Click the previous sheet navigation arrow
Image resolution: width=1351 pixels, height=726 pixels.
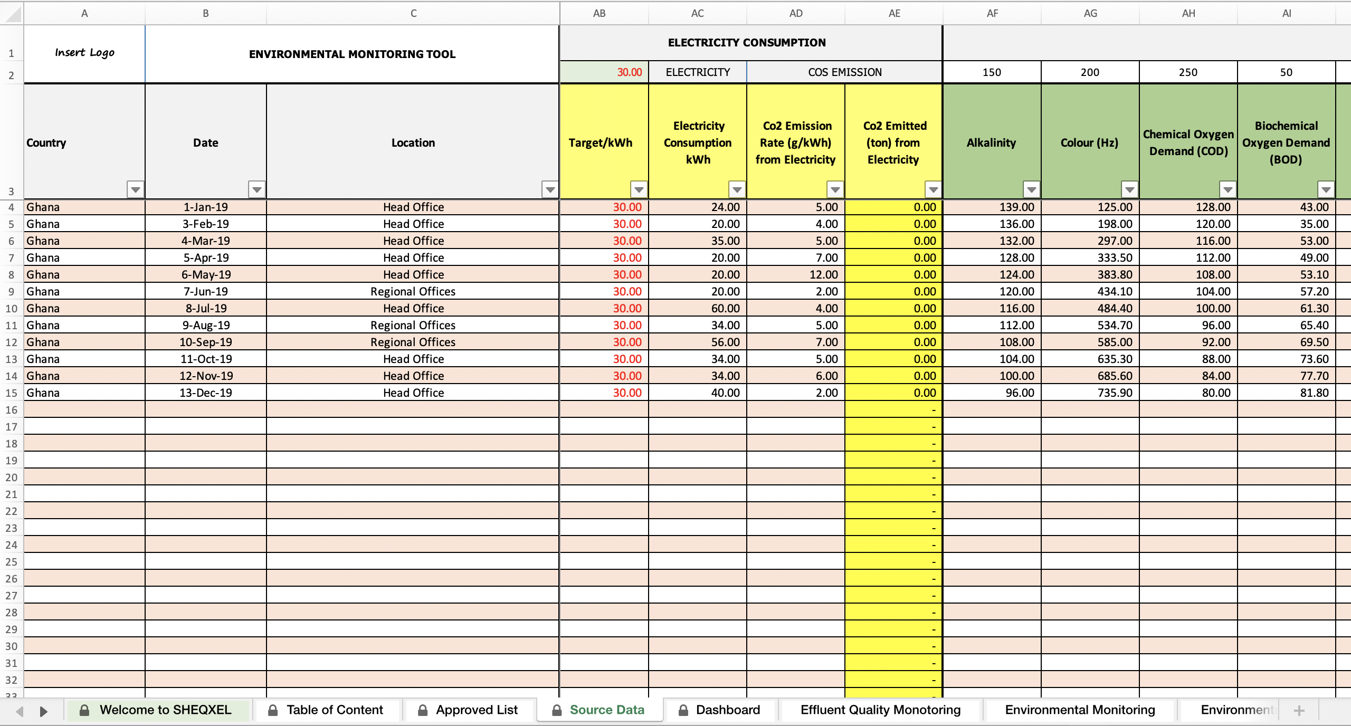click(x=20, y=711)
